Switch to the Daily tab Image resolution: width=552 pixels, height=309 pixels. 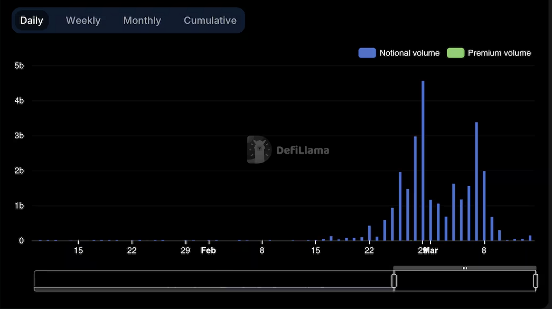[x=32, y=21]
